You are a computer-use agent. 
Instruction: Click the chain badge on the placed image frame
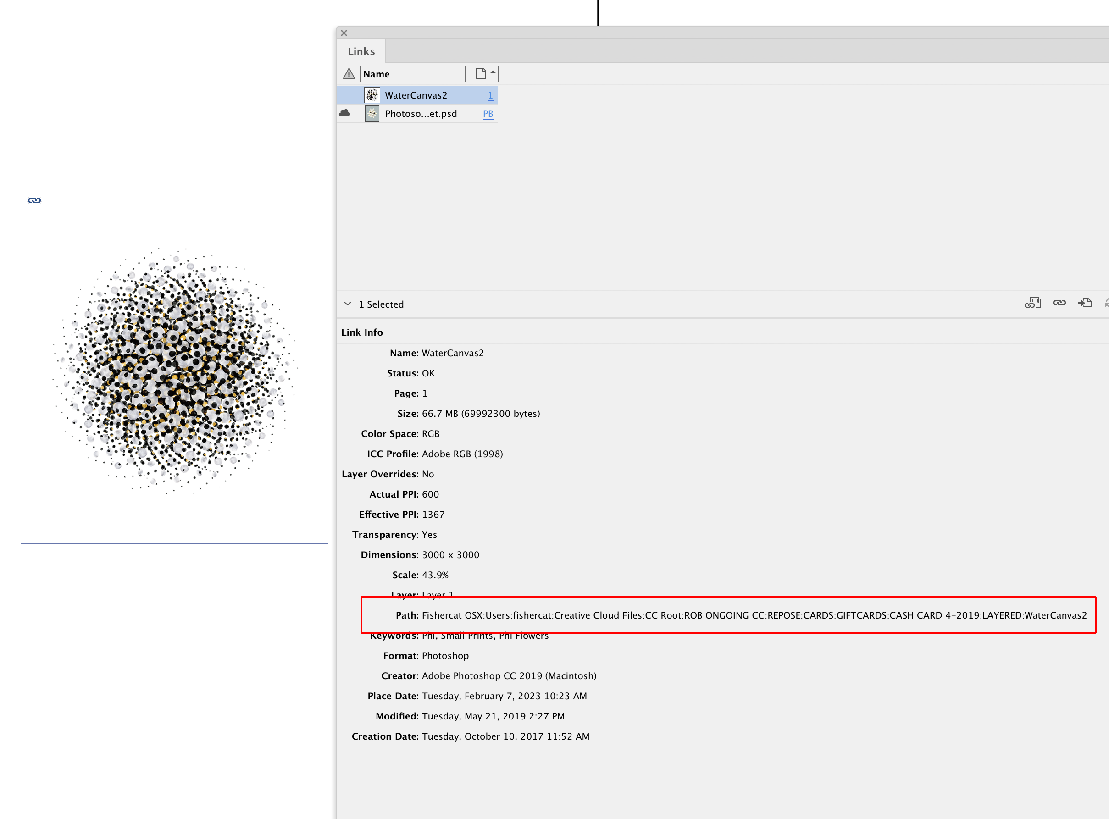[34, 201]
